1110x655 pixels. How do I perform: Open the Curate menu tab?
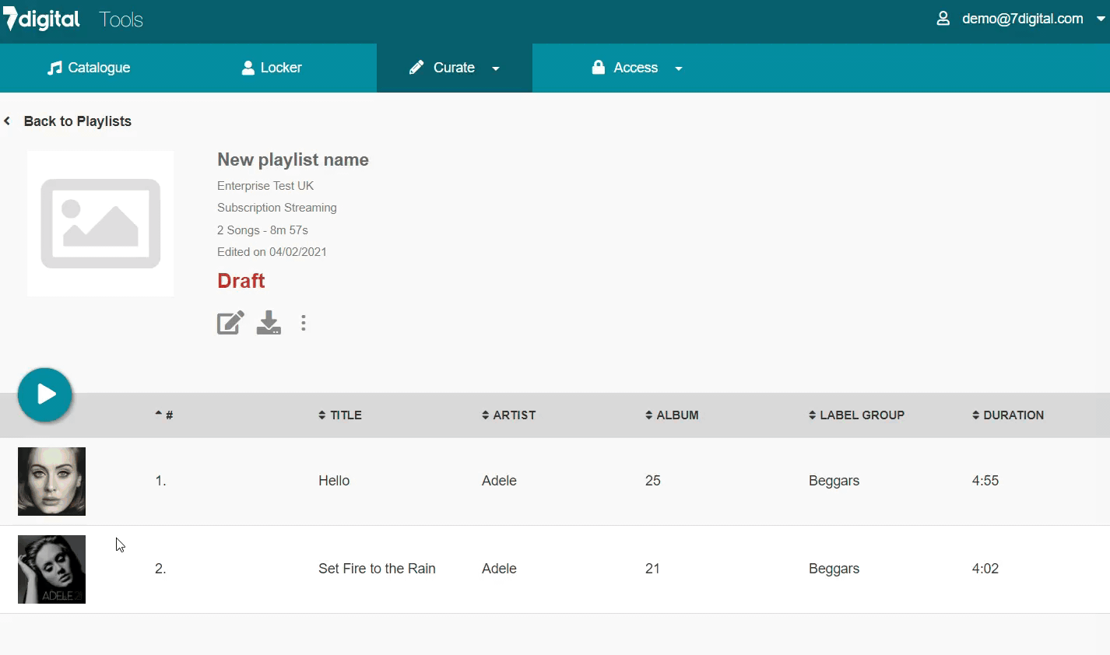tap(455, 68)
